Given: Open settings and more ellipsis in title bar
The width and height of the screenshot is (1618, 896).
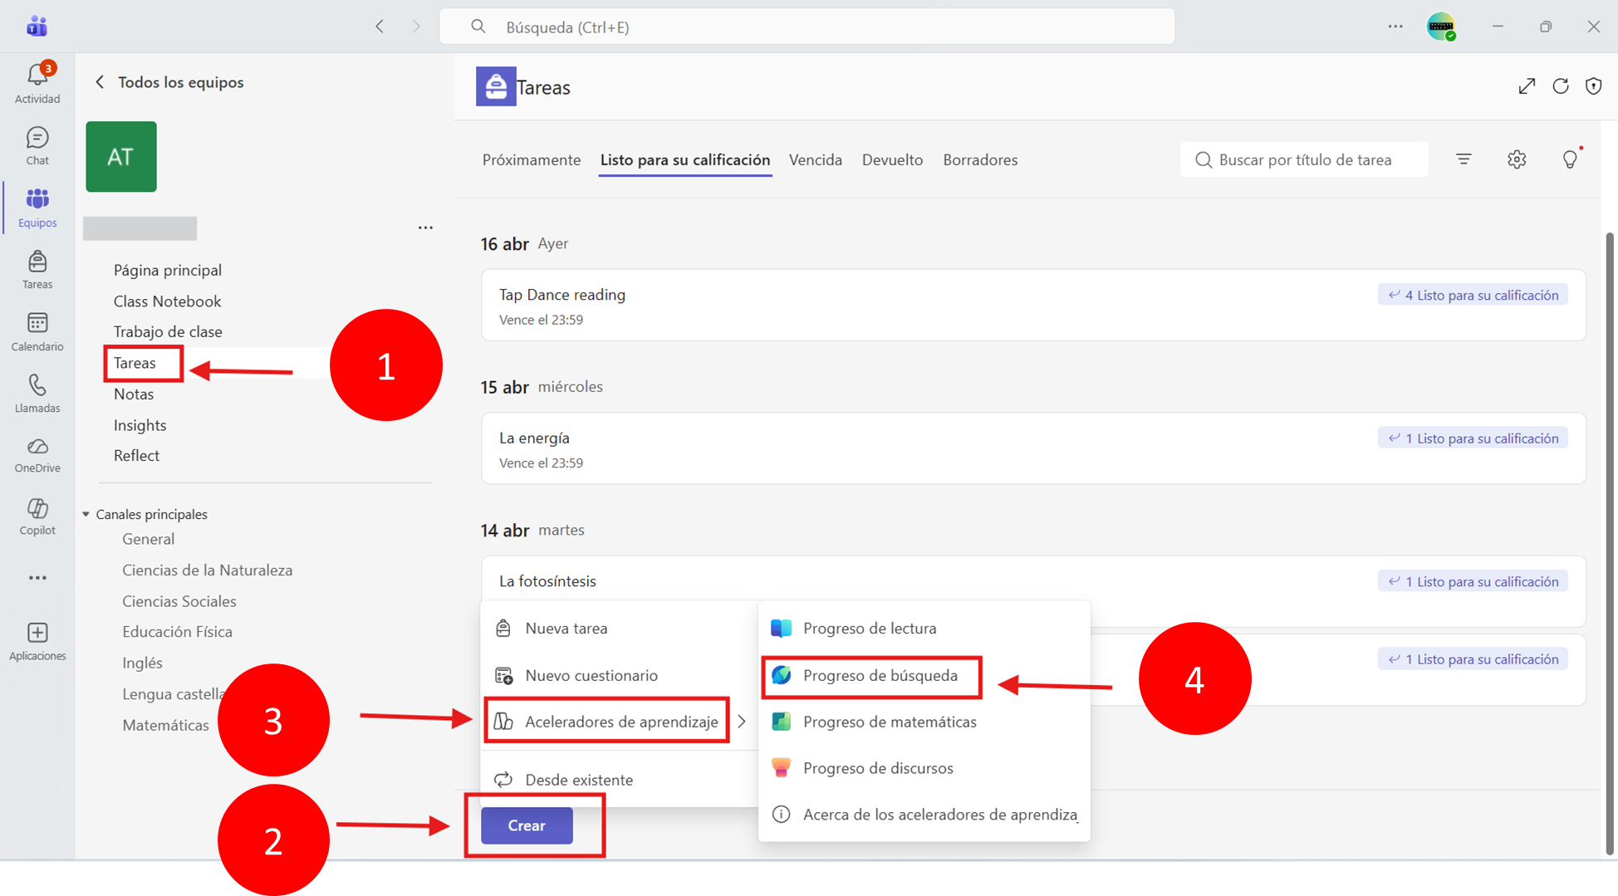Looking at the screenshot, I should click(x=1395, y=27).
